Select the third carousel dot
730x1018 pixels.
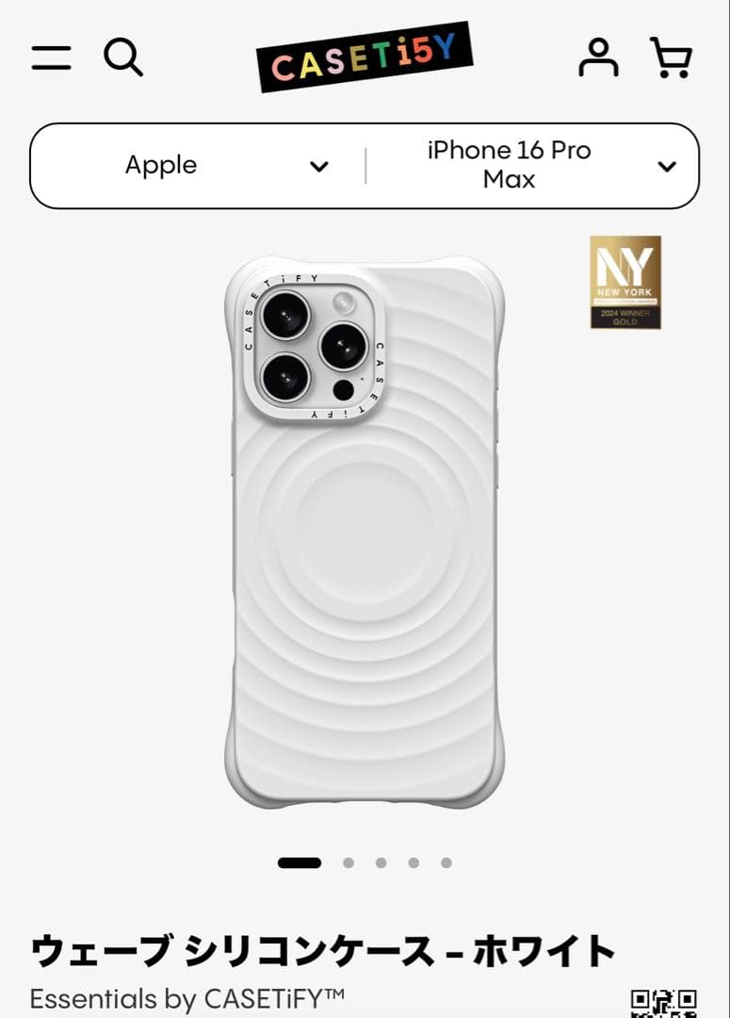coord(381,862)
